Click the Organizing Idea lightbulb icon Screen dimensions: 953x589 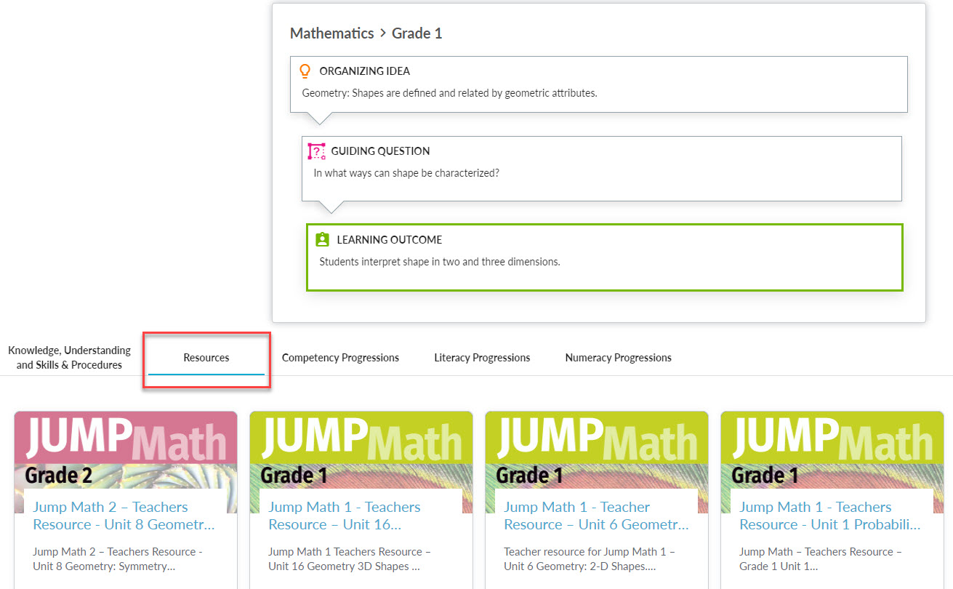pyautogui.click(x=305, y=71)
